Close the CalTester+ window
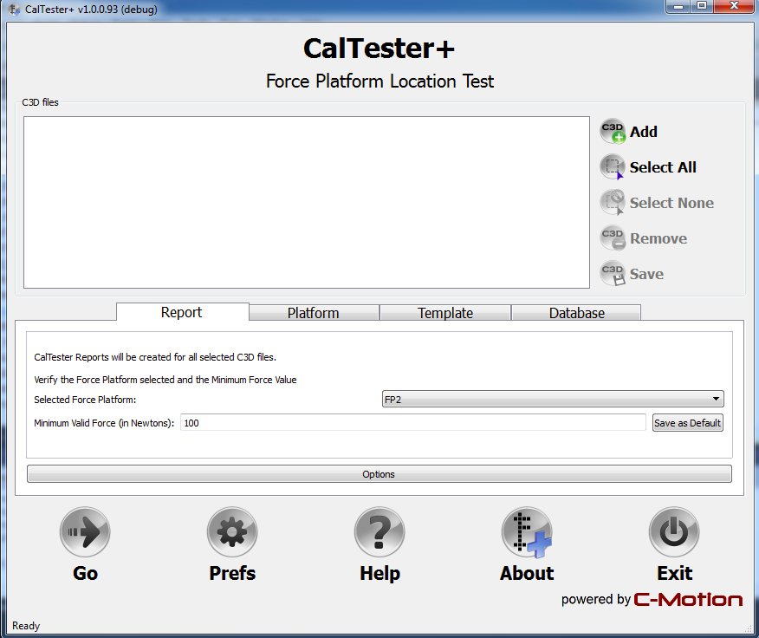Image resolution: width=759 pixels, height=638 pixels. 734,7
